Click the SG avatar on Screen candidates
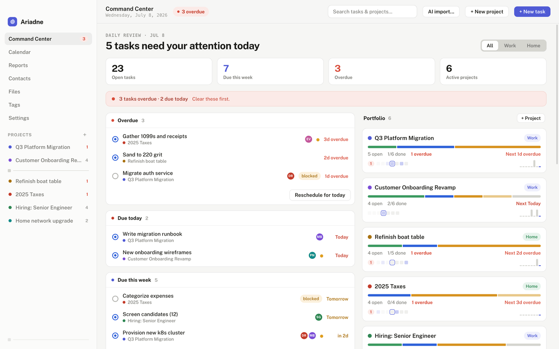 click(318, 317)
